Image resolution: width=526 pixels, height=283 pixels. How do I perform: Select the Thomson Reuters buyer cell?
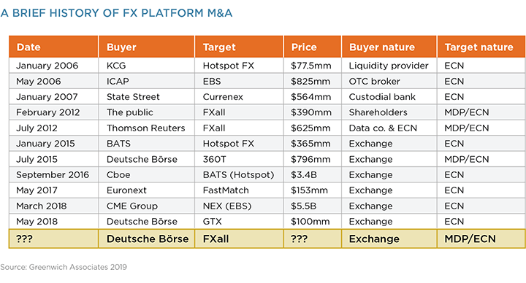tap(147, 128)
